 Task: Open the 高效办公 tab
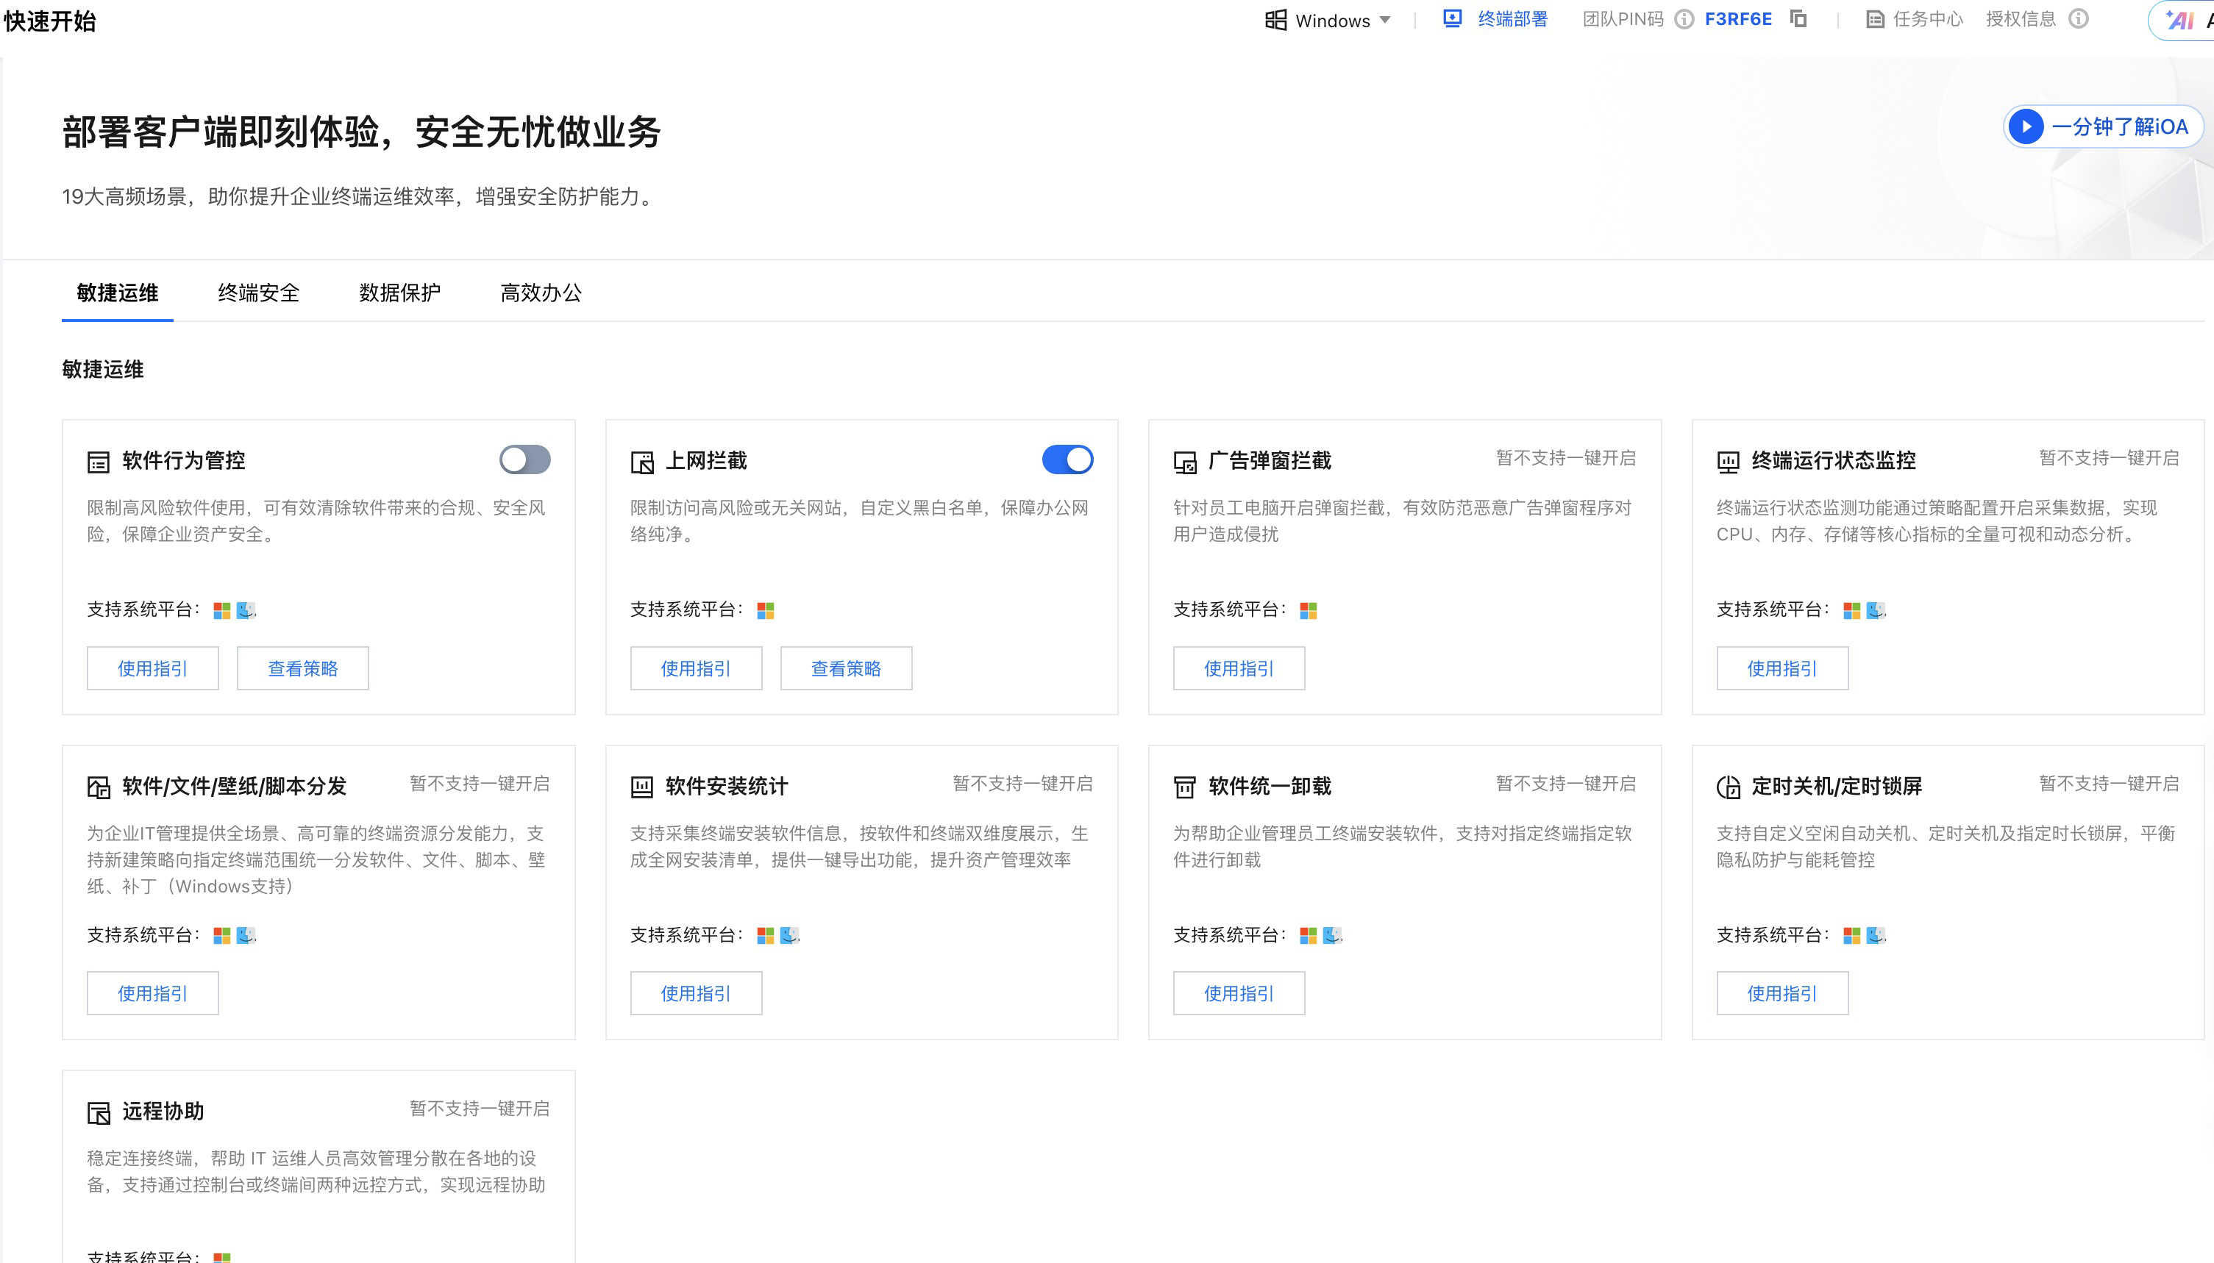[541, 293]
